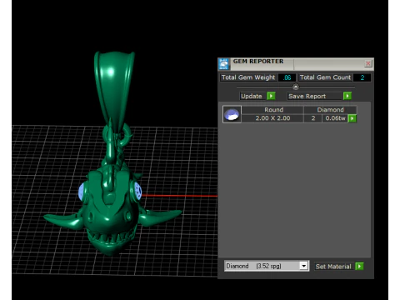Click the right blue gem eye on the shark
The height and width of the screenshot is (300, 400).
[x=137, y=191]
